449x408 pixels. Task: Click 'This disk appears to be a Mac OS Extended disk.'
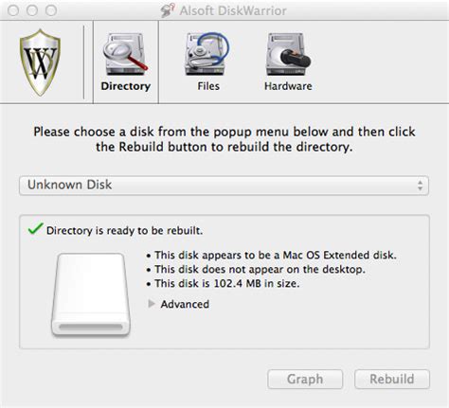tap(276, 255)
